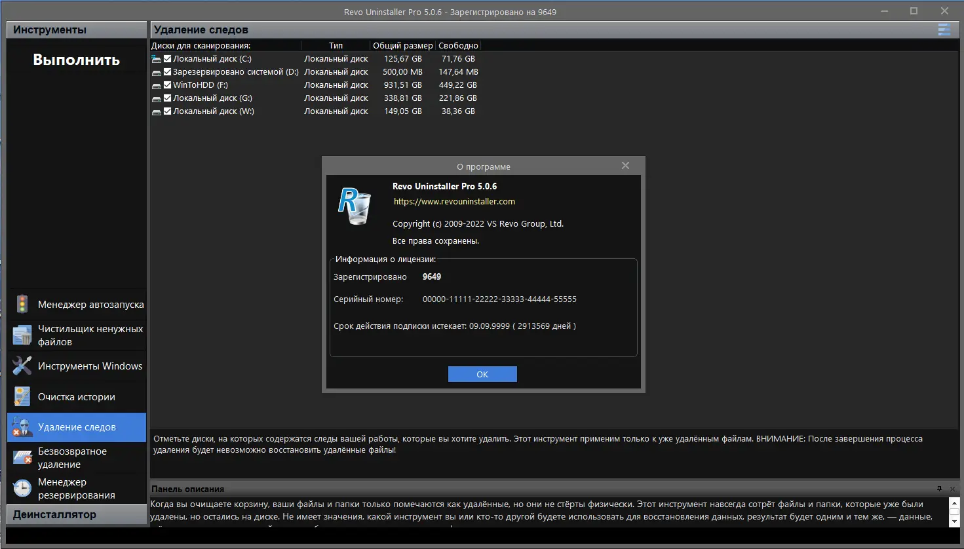Click the Выполнить command
The height and width of the screenshot is (549, 964).
77,59
